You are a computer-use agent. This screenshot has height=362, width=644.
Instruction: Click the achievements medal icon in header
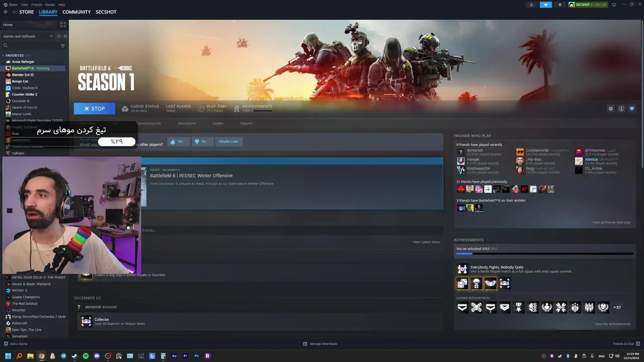(236, 109)
